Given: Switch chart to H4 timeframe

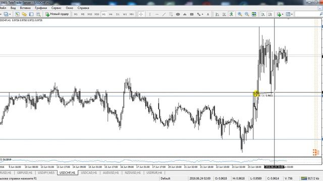Looking at the screenshot, I should [111, 14].
